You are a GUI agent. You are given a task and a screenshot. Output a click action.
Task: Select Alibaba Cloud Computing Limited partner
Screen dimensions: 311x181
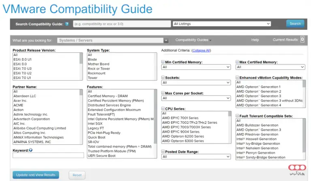[40, 128]
